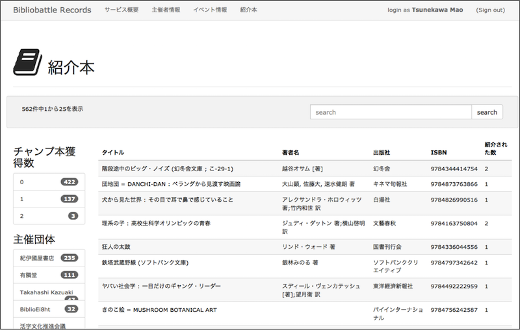Filter by organizer BiblioEi8ht
Image resolution: width=520 pixels, height=330 pixels.
pos(49,309)
